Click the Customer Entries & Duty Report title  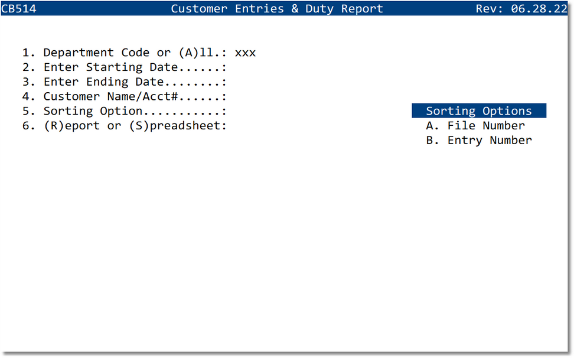coord(277,8)
